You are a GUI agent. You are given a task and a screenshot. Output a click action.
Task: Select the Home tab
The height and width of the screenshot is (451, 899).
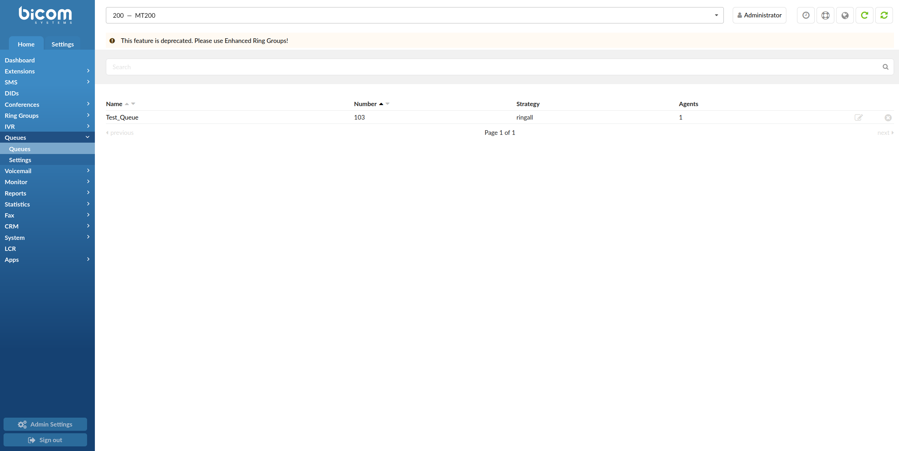click(26, 44)
